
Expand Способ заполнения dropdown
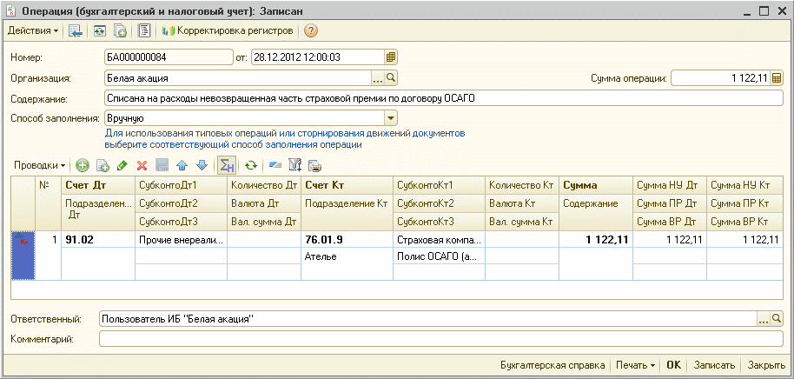[391, 118]
